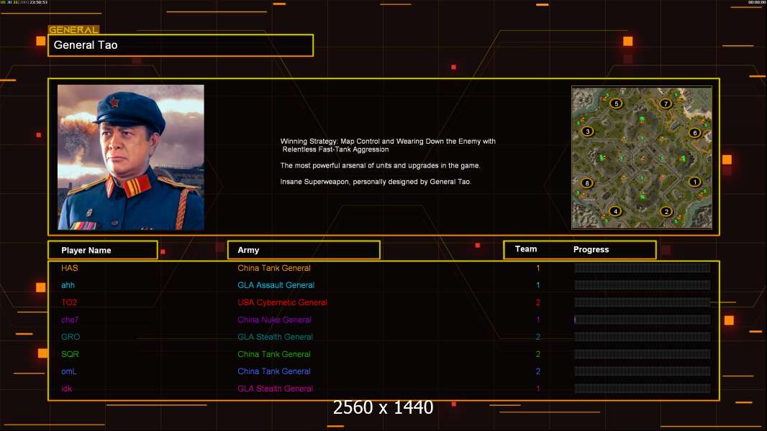Click the progress bar for player che7

(643, 320)
